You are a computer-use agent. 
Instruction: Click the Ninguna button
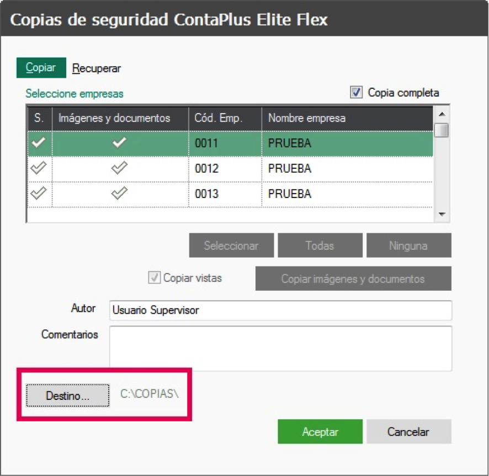408,245
